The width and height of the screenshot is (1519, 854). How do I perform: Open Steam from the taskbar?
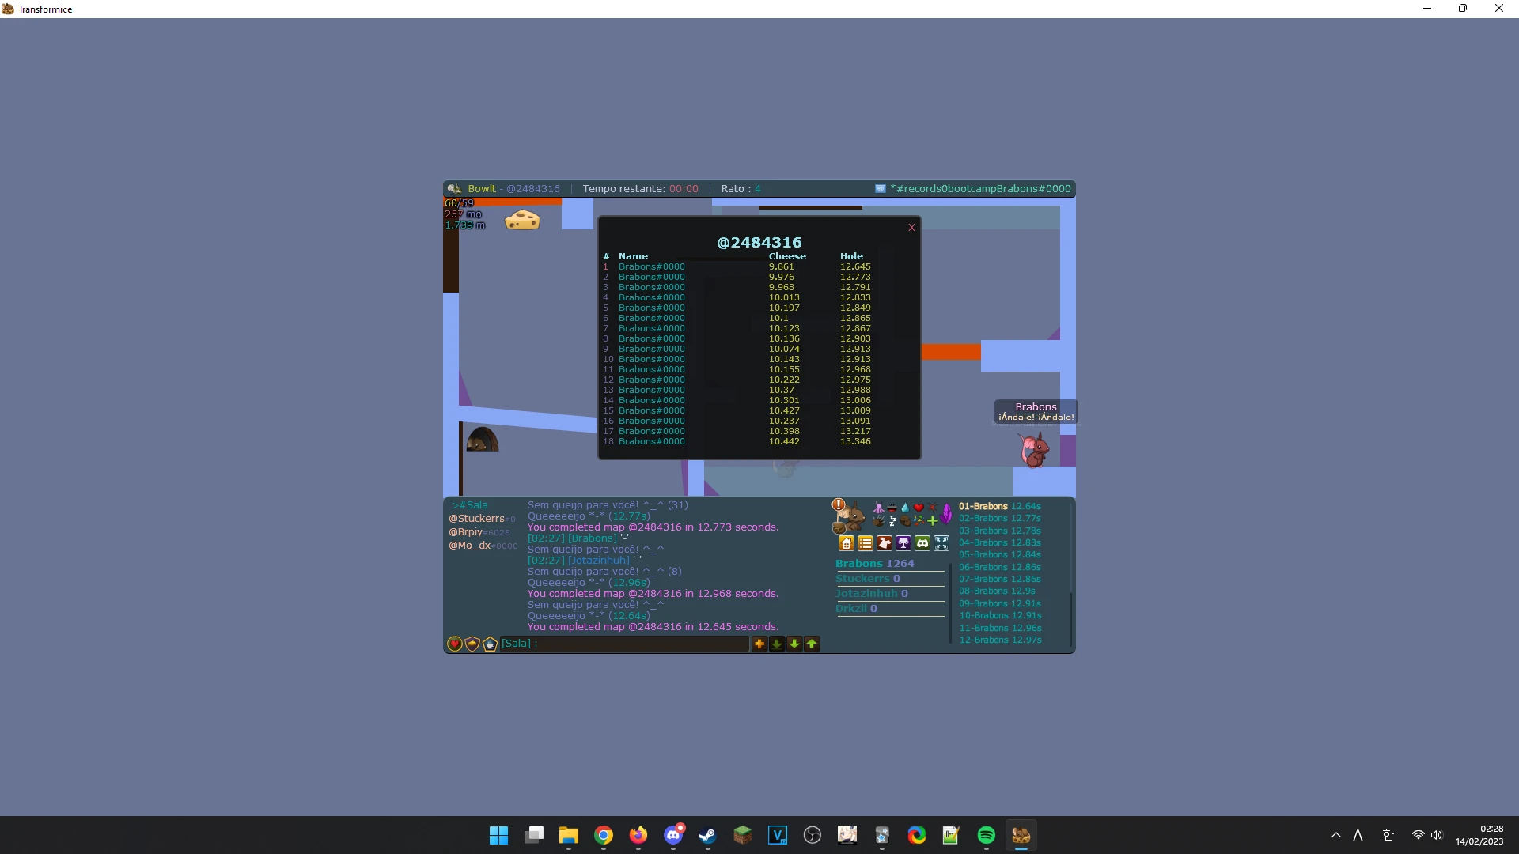pos(708,835)
